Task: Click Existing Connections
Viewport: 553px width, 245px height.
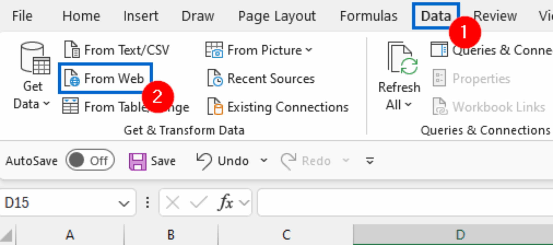Action: pos(281,107)
